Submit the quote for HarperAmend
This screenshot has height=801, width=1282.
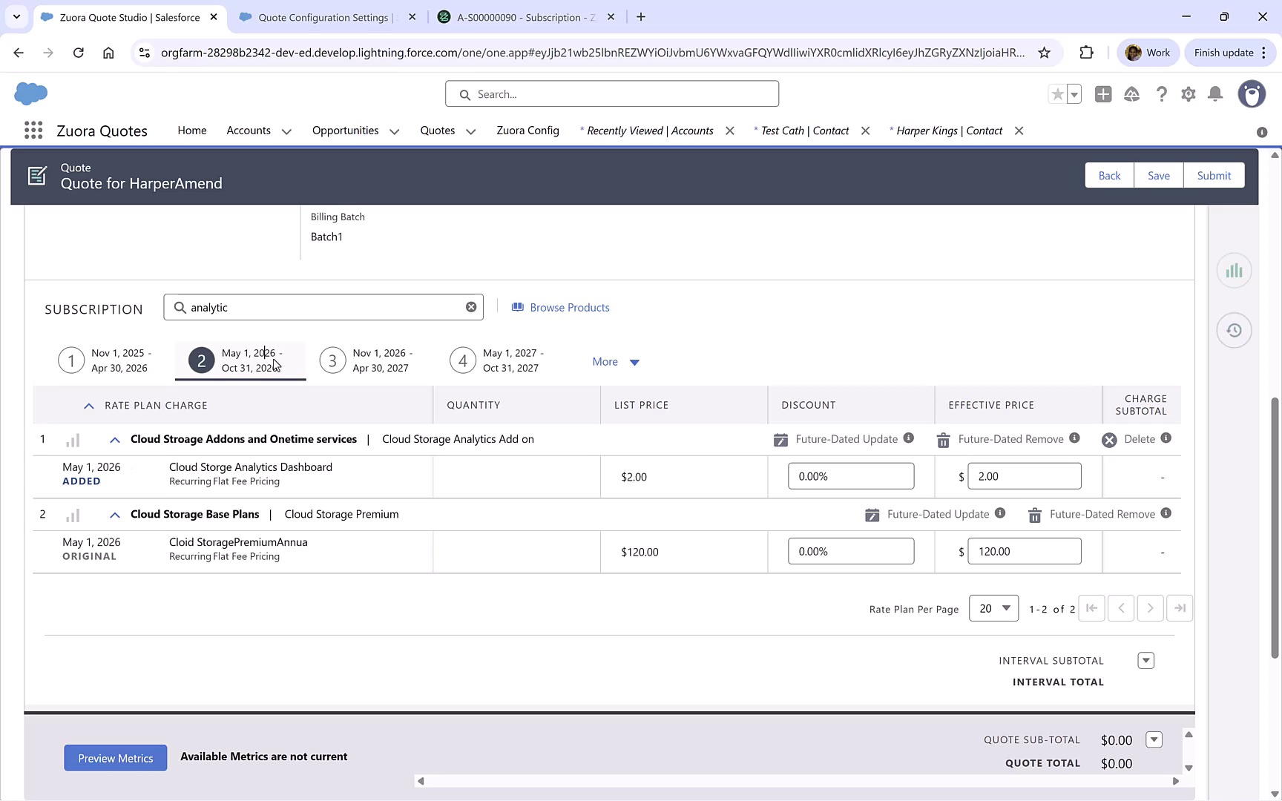pyautogui.click(x=1214, y=175)
